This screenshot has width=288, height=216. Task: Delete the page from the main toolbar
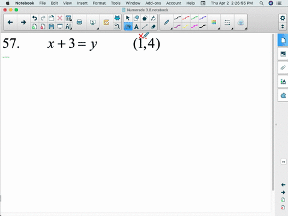click(43, 26)
